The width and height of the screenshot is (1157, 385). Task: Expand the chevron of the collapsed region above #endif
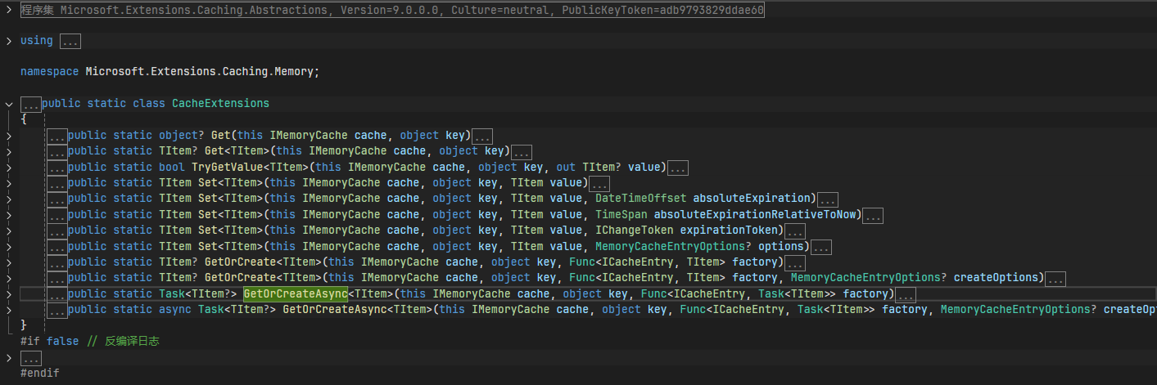pyautogui.click(x=8, y=358)
